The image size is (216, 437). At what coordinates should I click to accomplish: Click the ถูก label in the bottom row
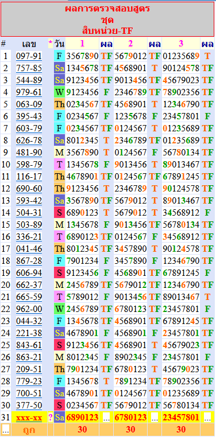coord(29,430)
